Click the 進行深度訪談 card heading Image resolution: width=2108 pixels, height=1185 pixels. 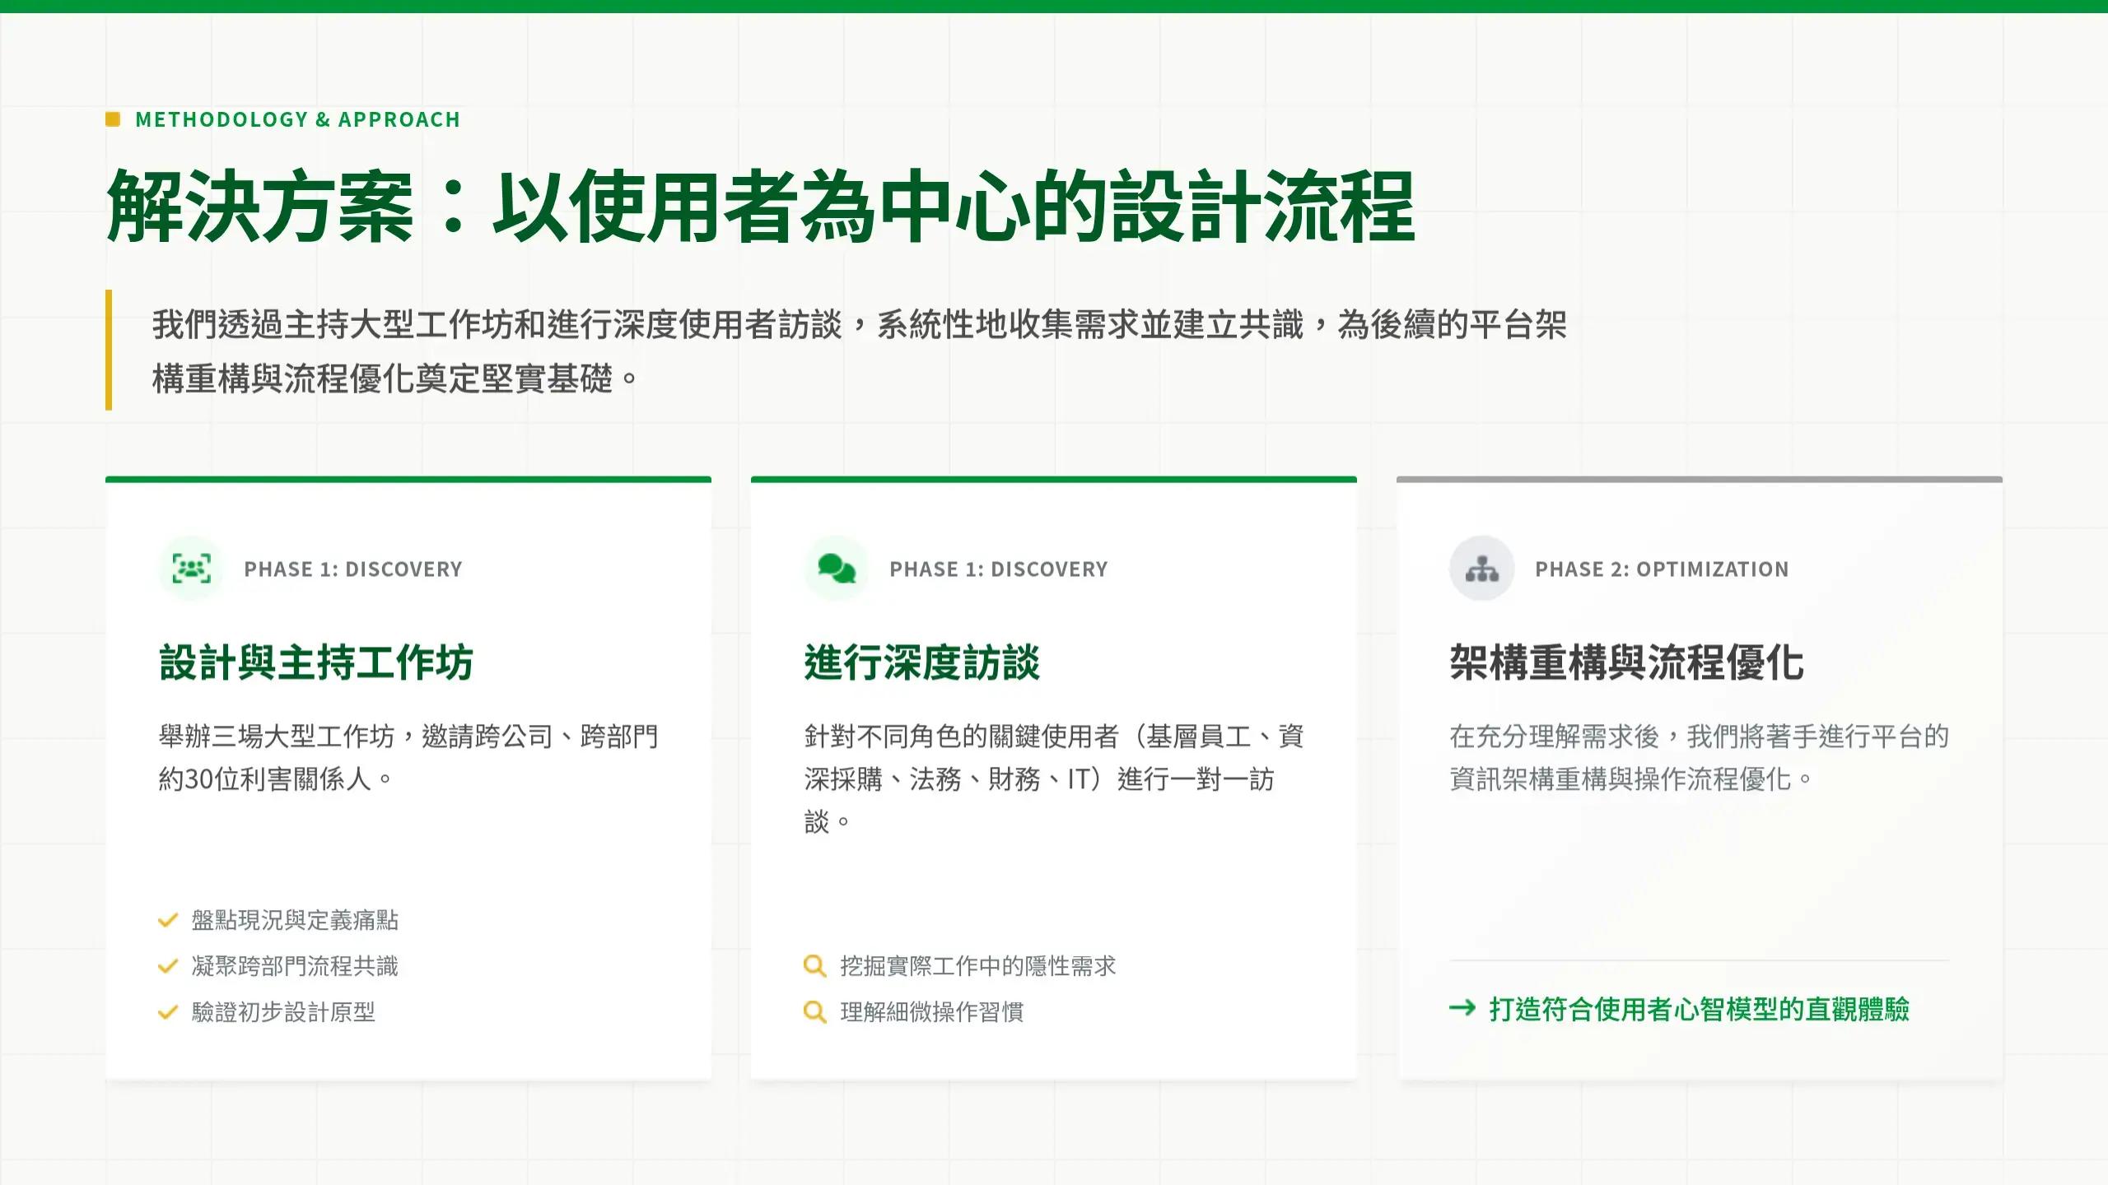tap(922, 662)
